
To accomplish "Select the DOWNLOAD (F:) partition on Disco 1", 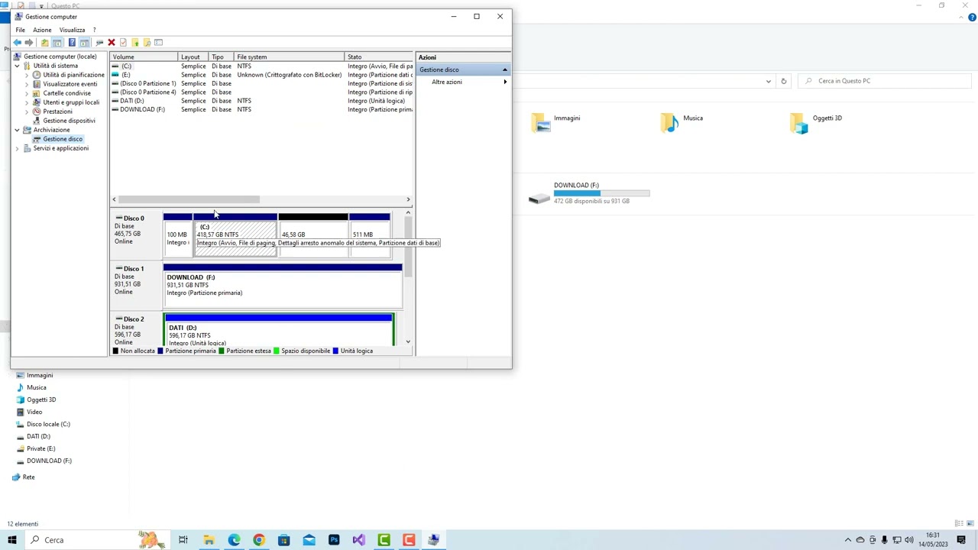I will 283,286.
